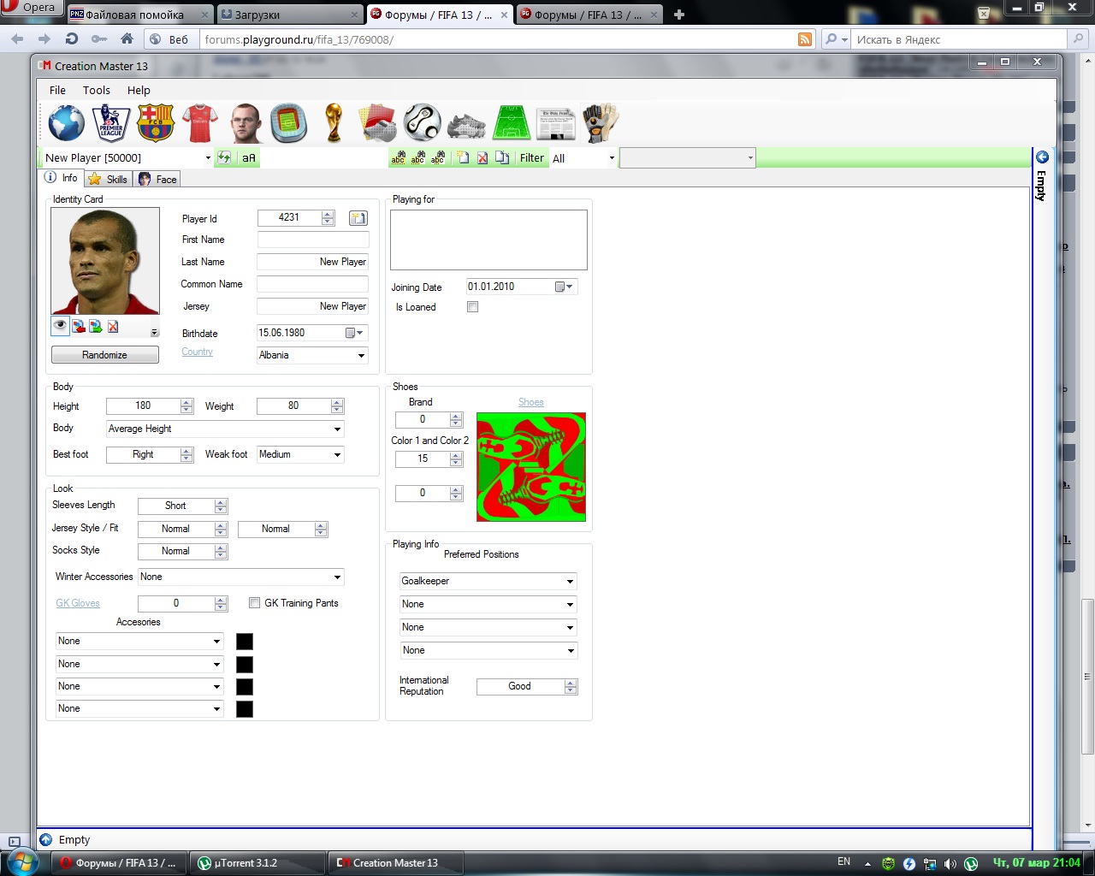This screenshot has width=1095, height=876.
Task: Select the World Cup trophy icon
Action: pos(334,123)
